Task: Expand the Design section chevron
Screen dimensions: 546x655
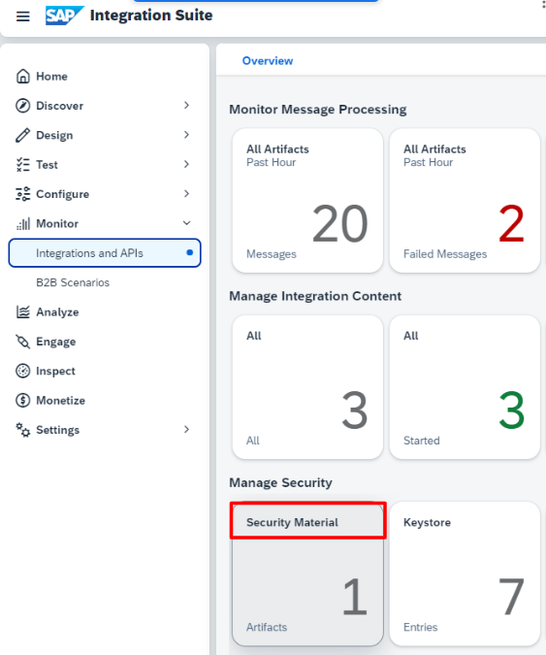Action: point(186,135)
